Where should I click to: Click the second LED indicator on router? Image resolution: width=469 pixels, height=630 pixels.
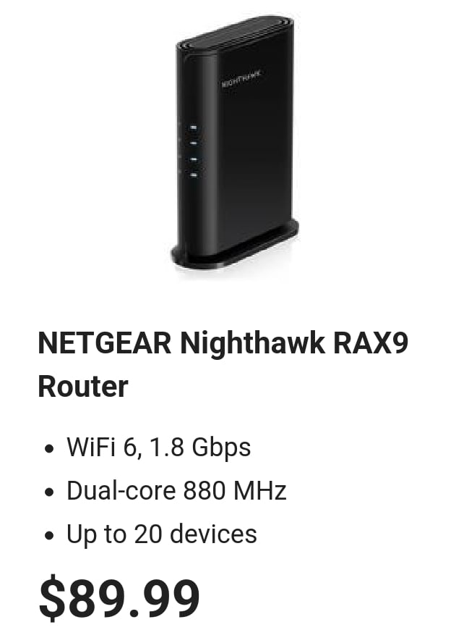pos(194,143)
